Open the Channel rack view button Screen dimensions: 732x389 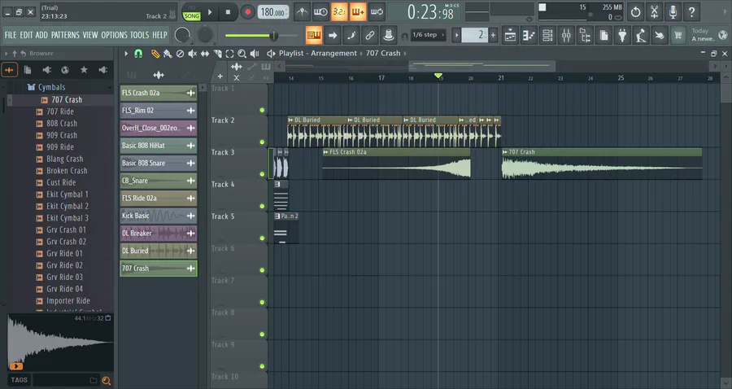click(547, 35)
